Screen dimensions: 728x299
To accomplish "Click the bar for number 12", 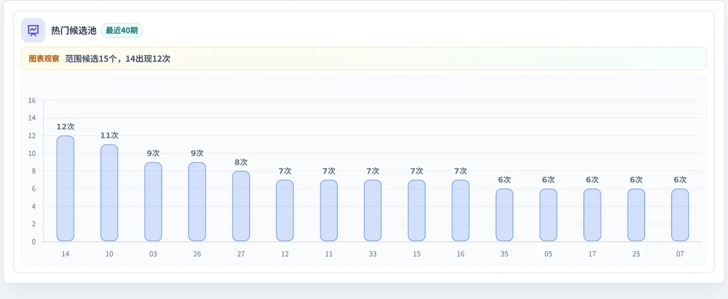I will pos(285,210).
